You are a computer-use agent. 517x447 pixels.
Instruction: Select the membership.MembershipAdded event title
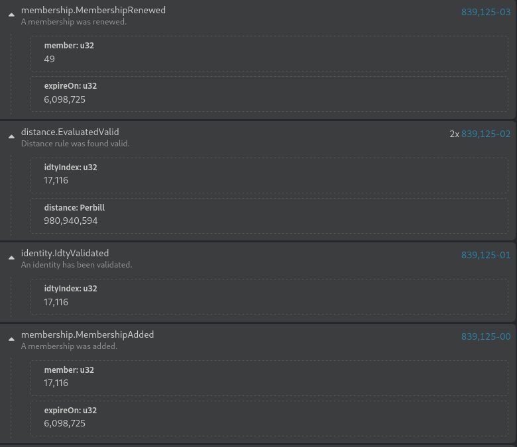coord(87,334)
